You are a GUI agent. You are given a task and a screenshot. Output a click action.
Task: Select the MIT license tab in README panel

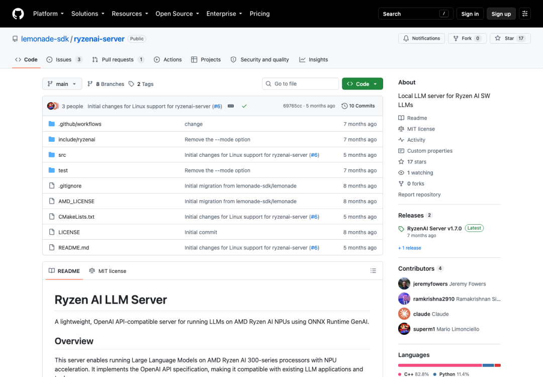click(108, 271)
